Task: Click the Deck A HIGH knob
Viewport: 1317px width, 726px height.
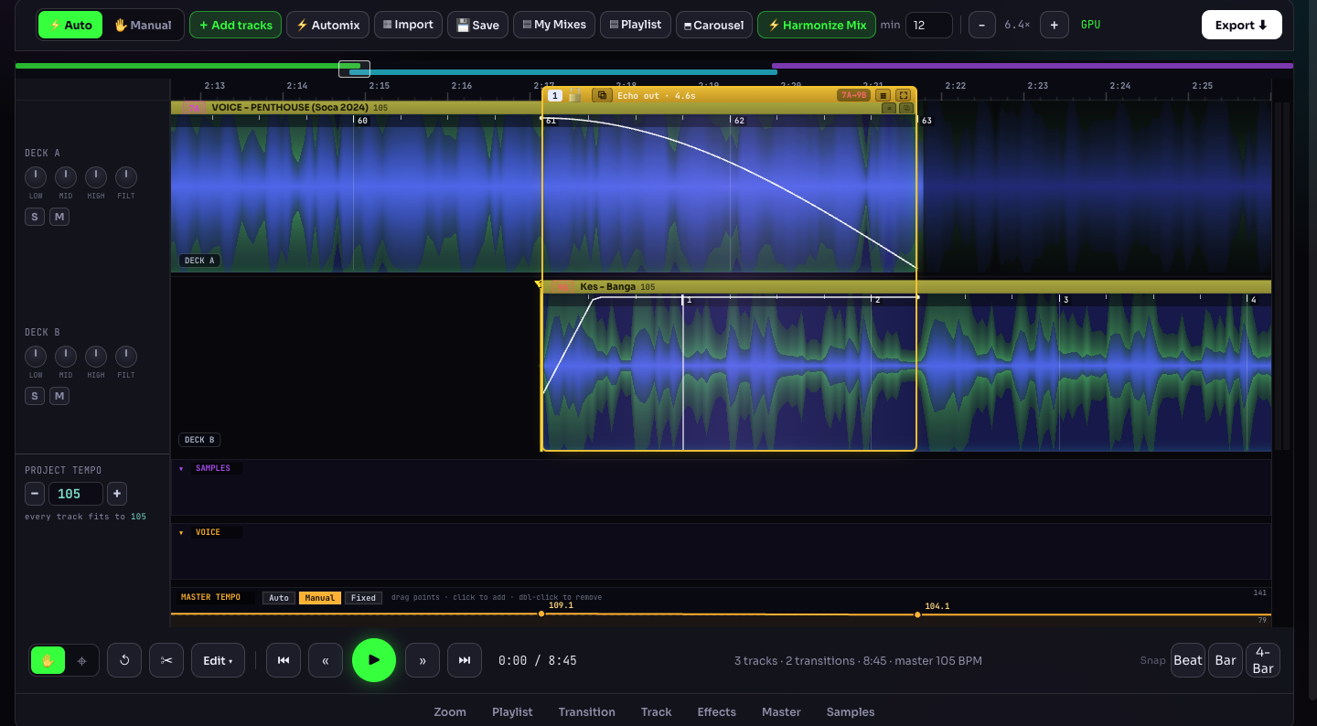Action: (x=96, y=177)
